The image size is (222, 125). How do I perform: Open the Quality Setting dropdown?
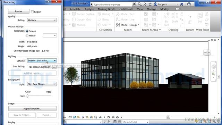pyautogui.click(x=42, y=20)
